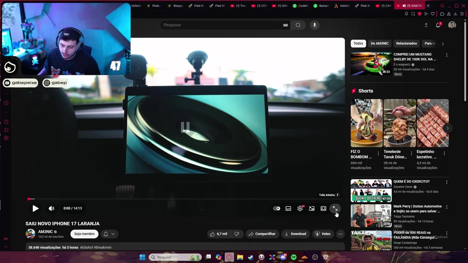Image resolution: width=468 pixels, height=263 pixels.
Task: Open options for the Mark Perry video
Action: [x=446, y=207]
